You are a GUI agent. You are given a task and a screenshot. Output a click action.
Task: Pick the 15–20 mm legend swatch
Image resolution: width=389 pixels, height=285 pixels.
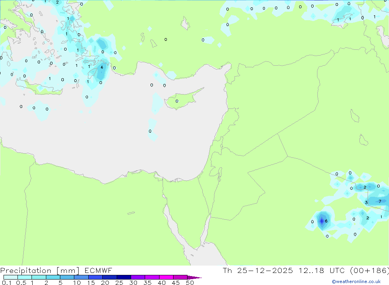(95, 277)
